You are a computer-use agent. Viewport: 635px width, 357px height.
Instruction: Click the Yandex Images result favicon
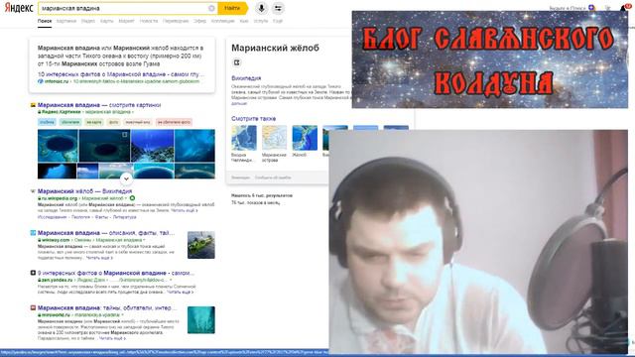point(33,105)
